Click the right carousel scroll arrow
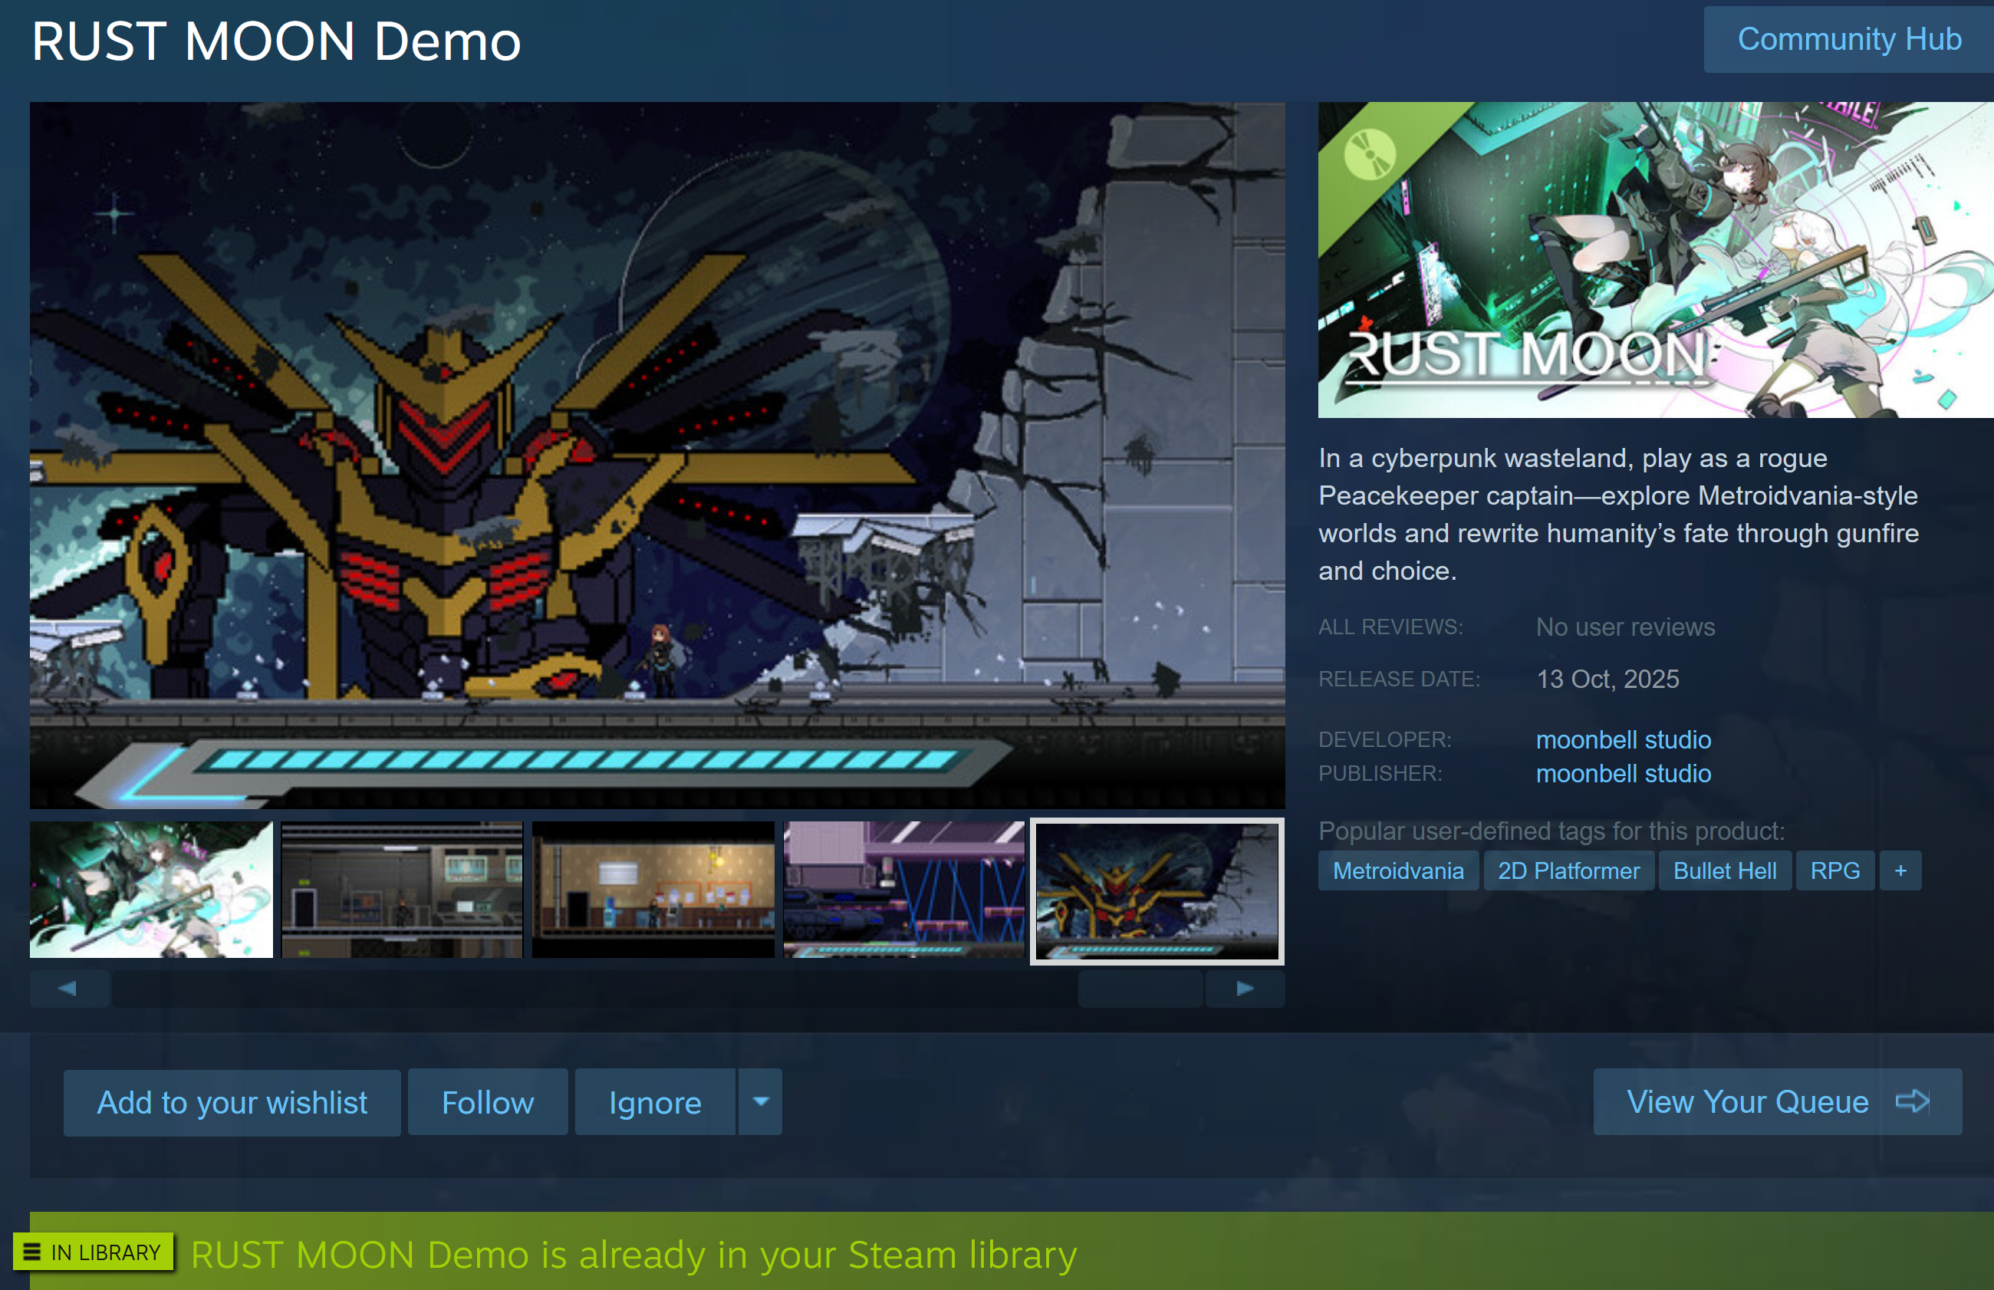 [1245, 989]
